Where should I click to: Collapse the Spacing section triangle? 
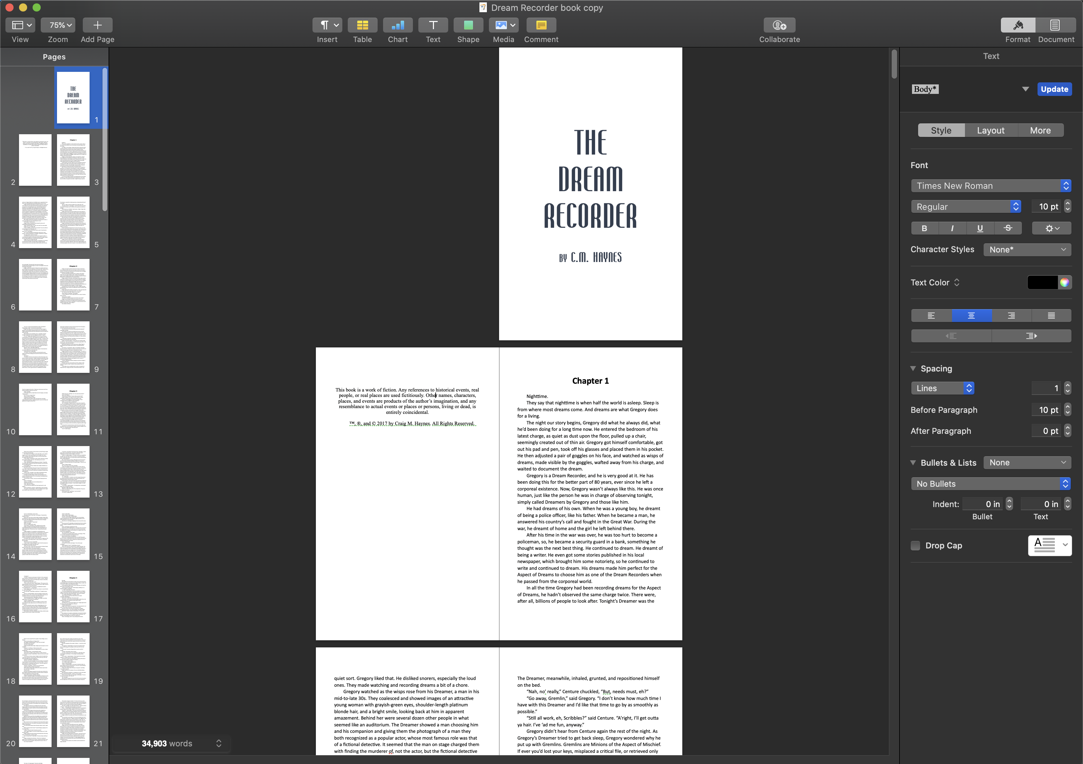913,368
